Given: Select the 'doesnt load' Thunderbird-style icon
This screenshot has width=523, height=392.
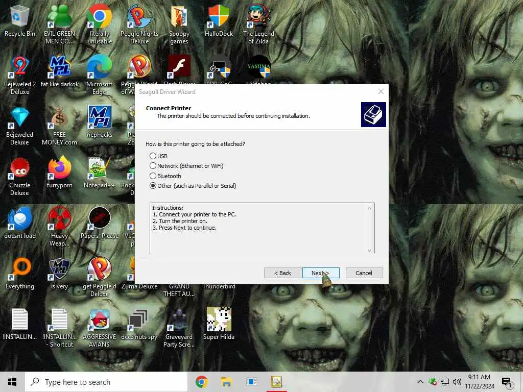Looking at the screenshot, I should click(20, 224).
